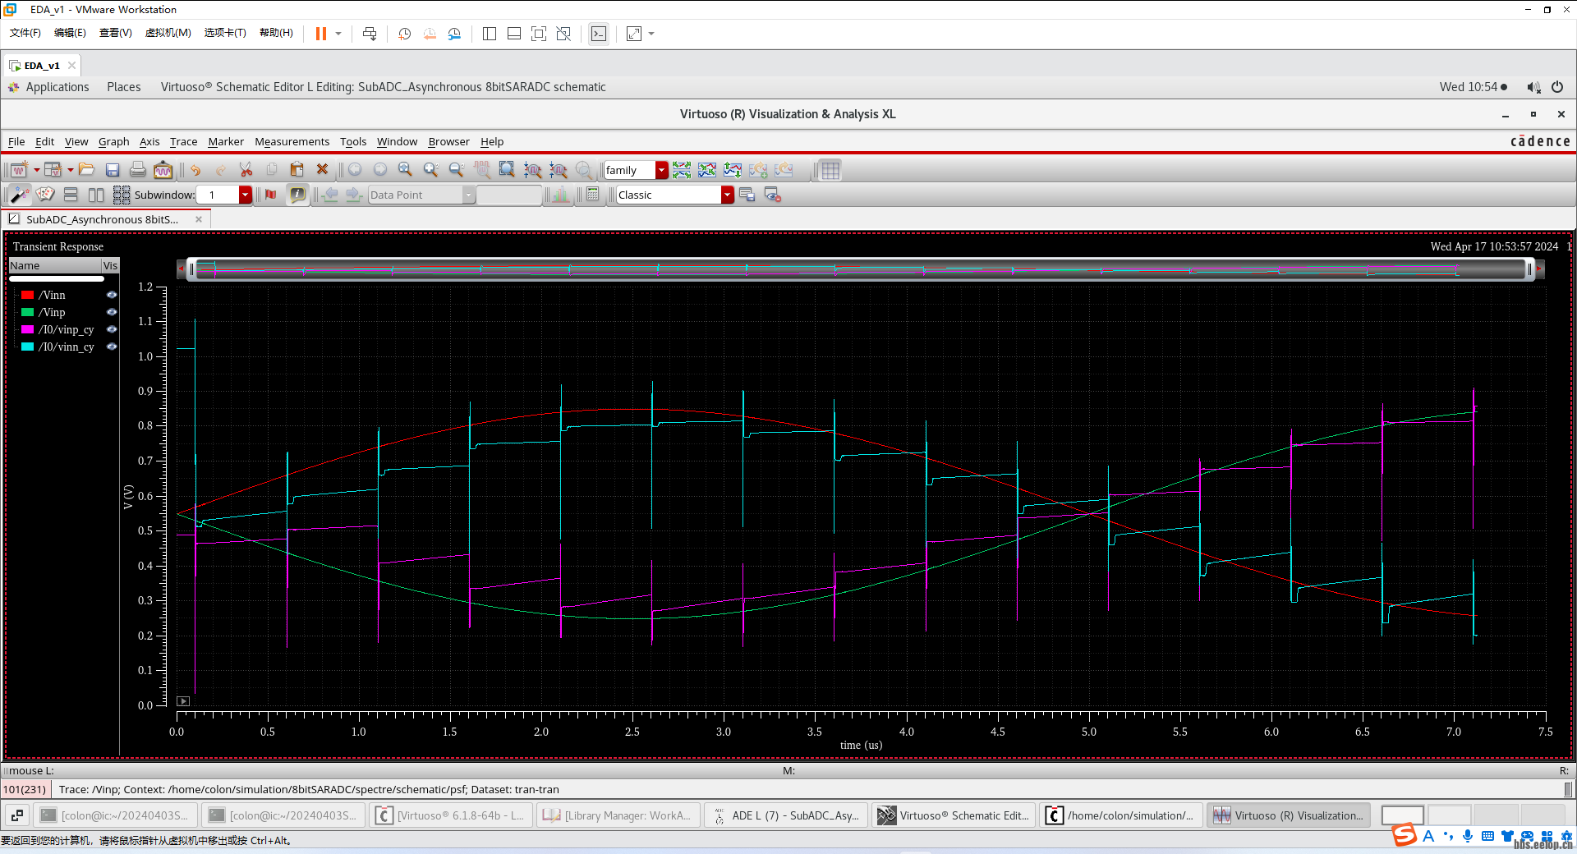The width and height of the screenshot is (1577, 854).
Task: Click the VMware full screen icon
Action: tap(539, 34)
